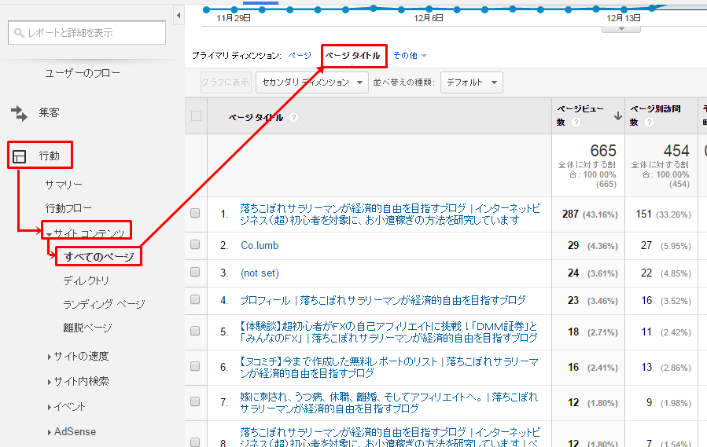This screenshot has width=707, height=447.
Task: Switch primary dimension to ページ タイトル
Action: pos(352,56)
